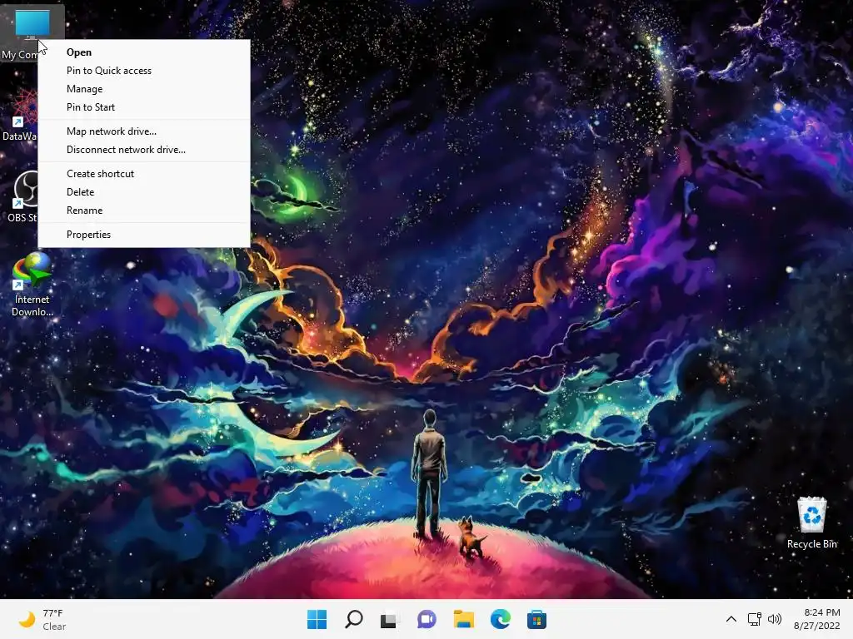Screen dimensions: 853x639
Task: Select Open in the context menu
Action: [x=143, y=52]
